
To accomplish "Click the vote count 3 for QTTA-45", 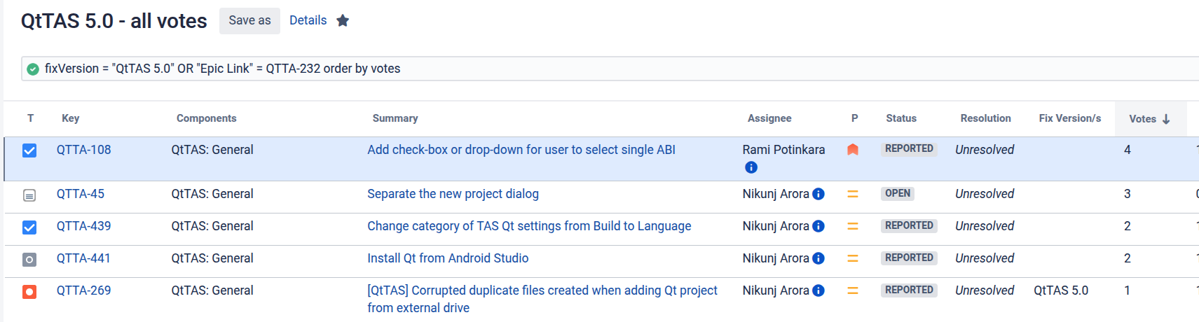I will point(1128,194).
